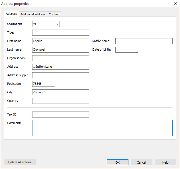Click the OK button
The image size is (180, 169).
tap(117, 162)
